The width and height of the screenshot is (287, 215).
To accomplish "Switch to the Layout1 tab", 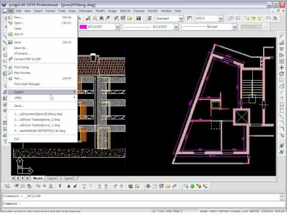I will pyautogui.click(x=52, y=178).
